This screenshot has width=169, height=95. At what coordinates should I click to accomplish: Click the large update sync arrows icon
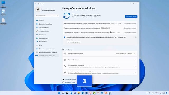click(x=67, y=16)
